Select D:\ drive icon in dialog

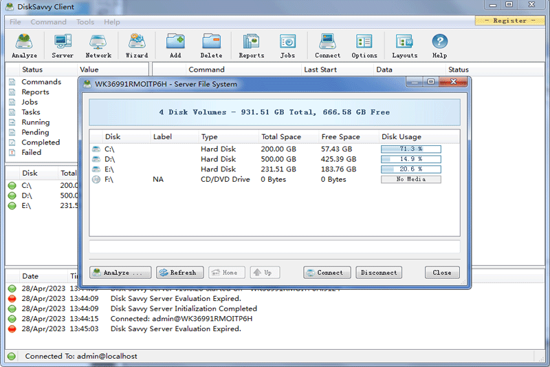coord(96,159)
